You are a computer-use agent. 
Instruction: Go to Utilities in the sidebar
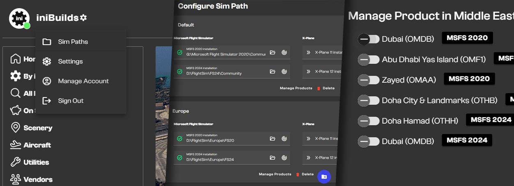click(36, 162)
